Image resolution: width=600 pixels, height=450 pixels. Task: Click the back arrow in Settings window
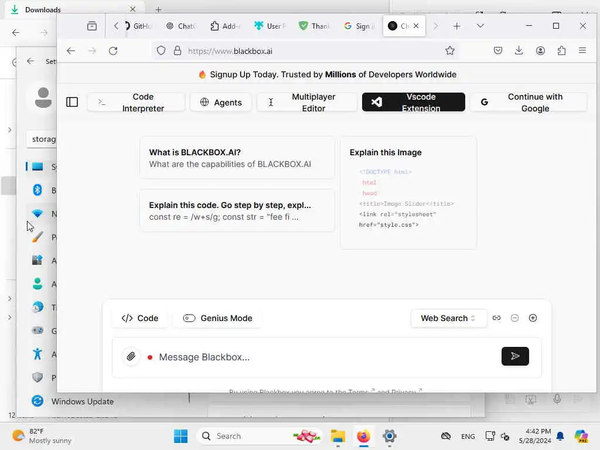[30, 61]
